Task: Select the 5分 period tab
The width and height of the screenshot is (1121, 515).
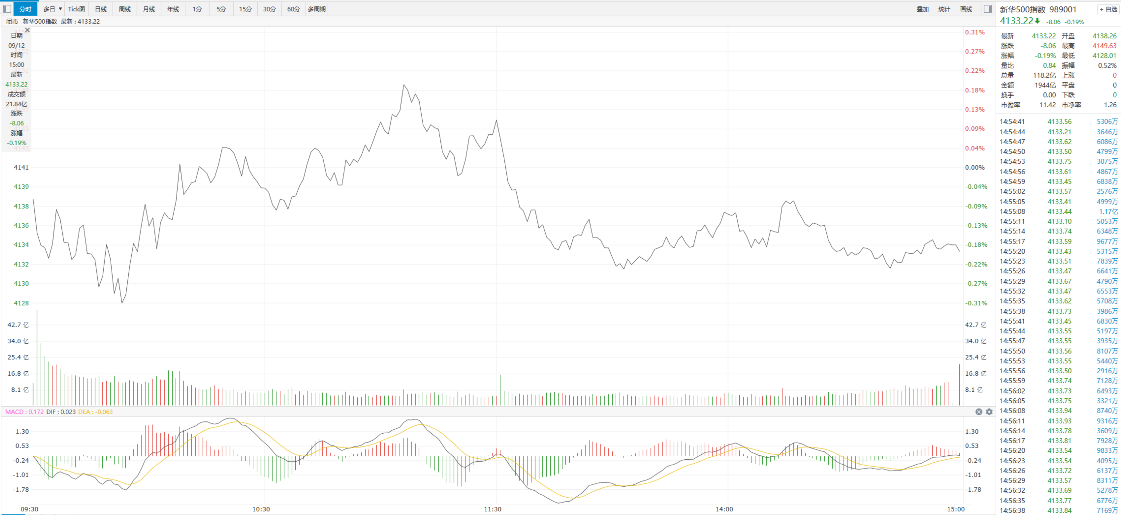Action: coord(221,9)
